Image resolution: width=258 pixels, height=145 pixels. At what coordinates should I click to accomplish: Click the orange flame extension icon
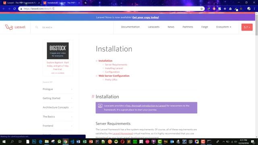[214, 9]
